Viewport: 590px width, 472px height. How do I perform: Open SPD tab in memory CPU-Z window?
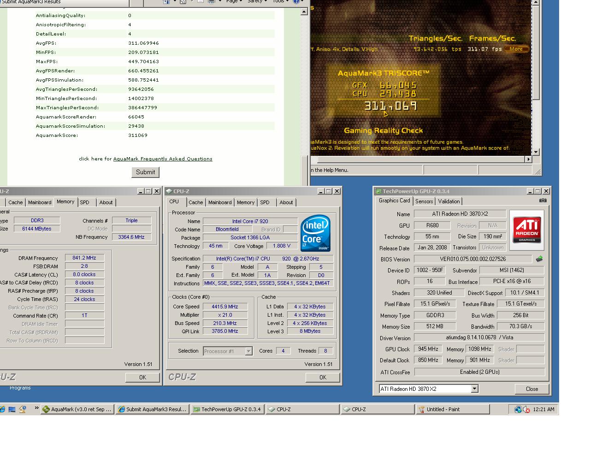click(x=84, y=202)
